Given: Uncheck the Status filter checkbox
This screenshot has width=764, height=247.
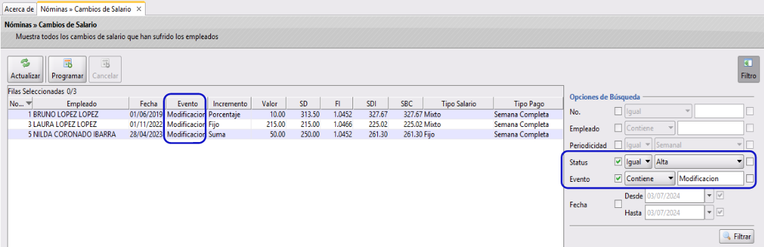Looking at the screenshot, I should (618, 161).
